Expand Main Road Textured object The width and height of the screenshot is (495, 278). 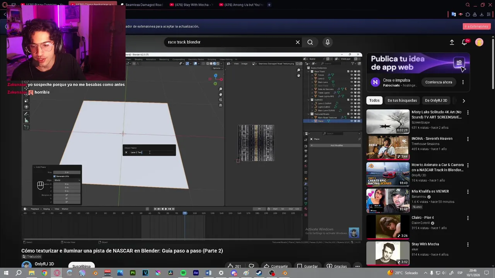coord(312,117)
